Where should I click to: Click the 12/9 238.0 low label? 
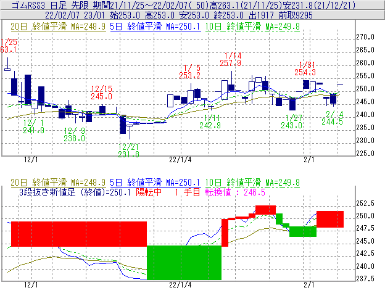point(75,134)
